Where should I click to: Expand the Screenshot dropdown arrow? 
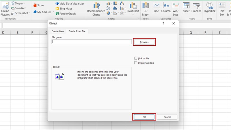point(29,13)
